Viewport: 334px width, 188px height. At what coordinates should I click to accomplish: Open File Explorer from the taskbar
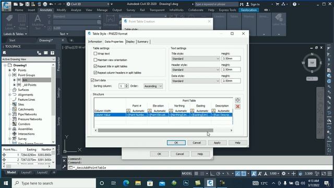[x=138, y=183]
